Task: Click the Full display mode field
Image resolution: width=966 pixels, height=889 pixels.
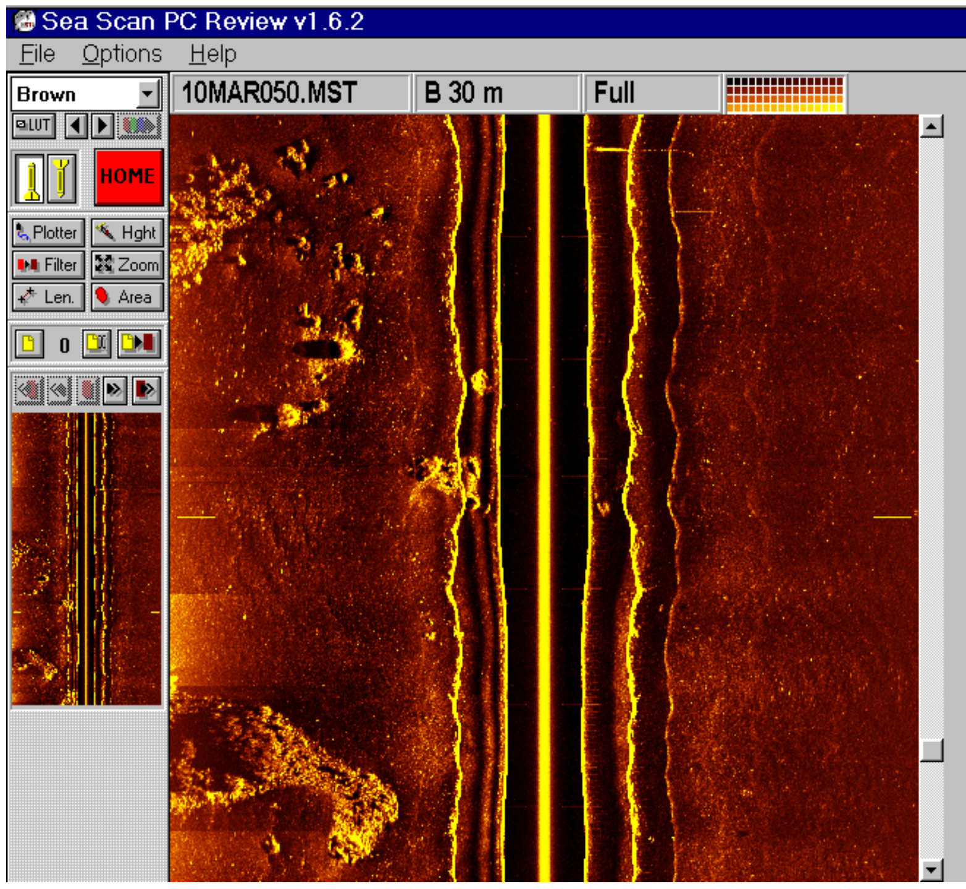Action: pyautogui.click(x=653, y=93)
